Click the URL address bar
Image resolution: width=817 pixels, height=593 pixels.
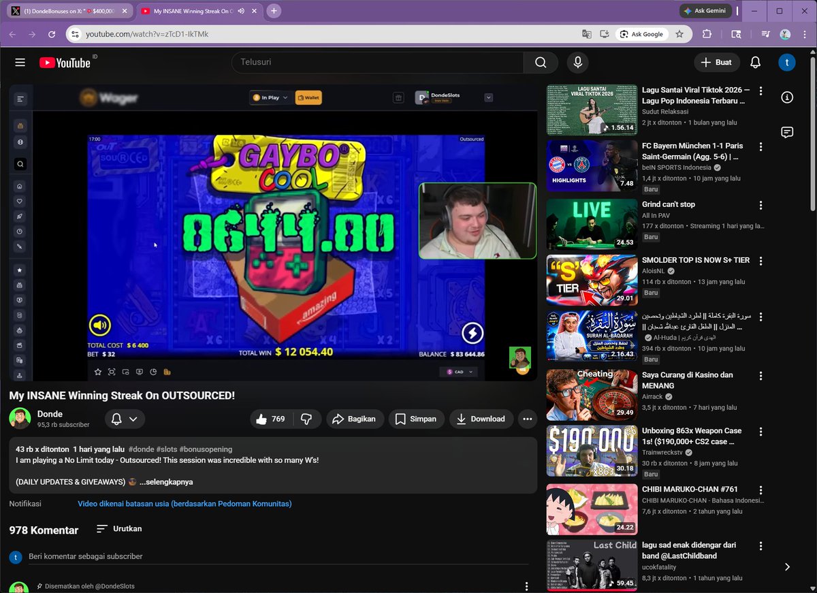pos(327,34)
